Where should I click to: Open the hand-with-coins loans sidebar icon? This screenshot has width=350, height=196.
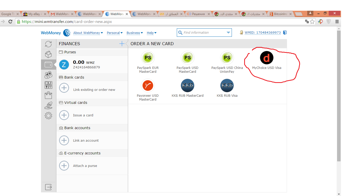(x=48, y=105)
